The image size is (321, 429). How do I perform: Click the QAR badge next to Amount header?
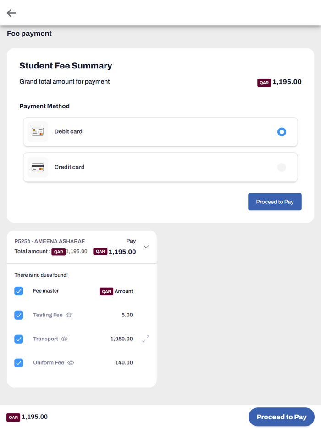pos(106,291)
